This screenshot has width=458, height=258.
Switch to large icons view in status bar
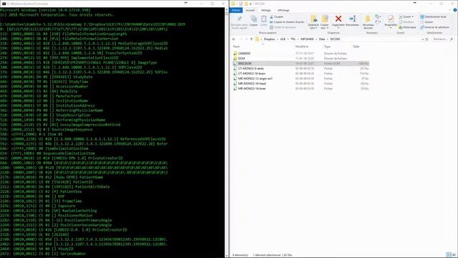[454, 255]
